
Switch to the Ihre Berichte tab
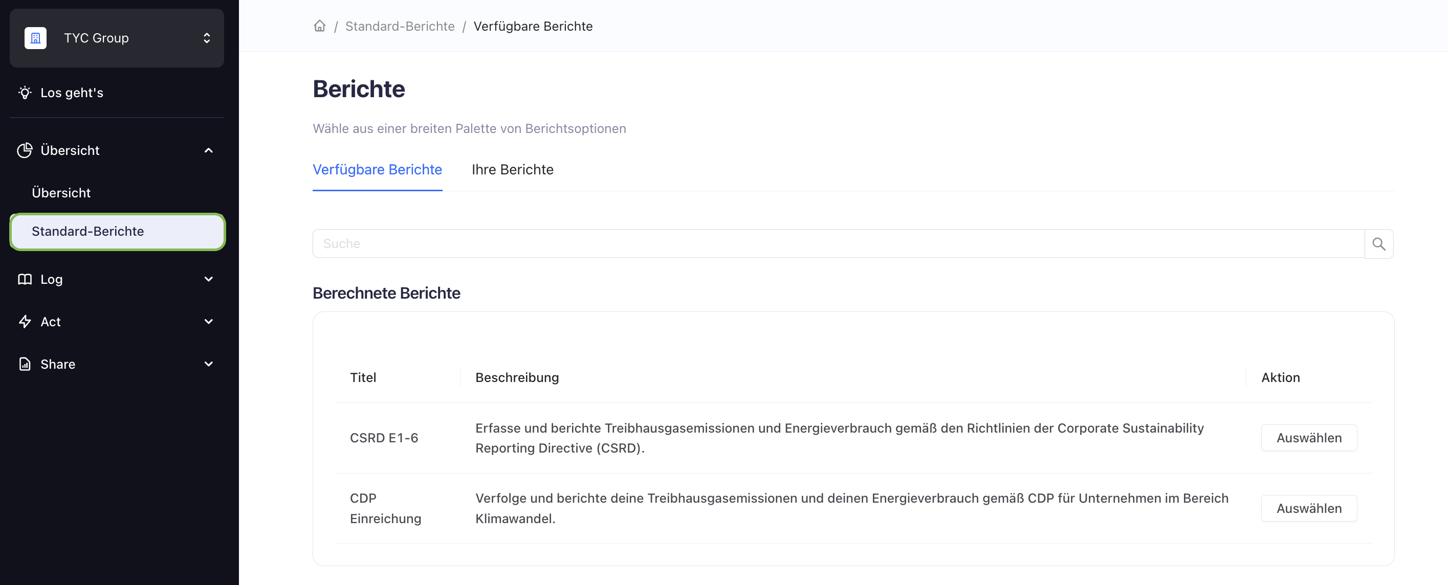point(512,170)
